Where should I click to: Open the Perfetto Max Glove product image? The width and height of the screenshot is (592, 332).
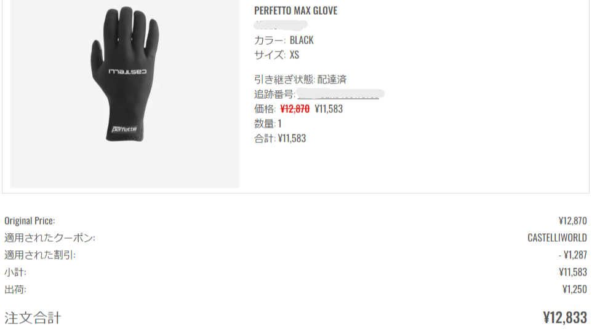coord(124,94)
